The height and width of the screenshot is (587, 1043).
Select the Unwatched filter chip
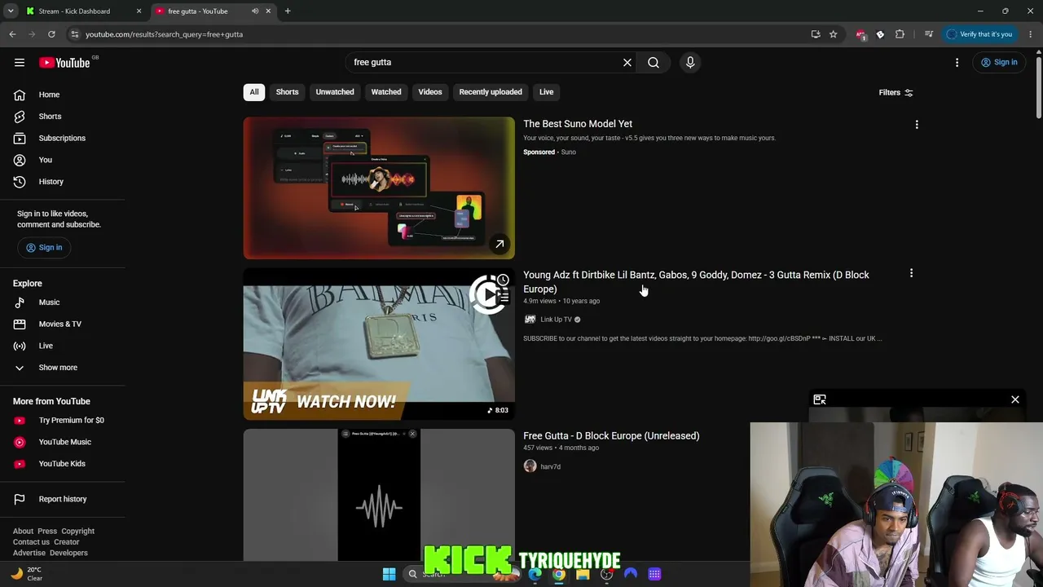(x=335, y=92)
